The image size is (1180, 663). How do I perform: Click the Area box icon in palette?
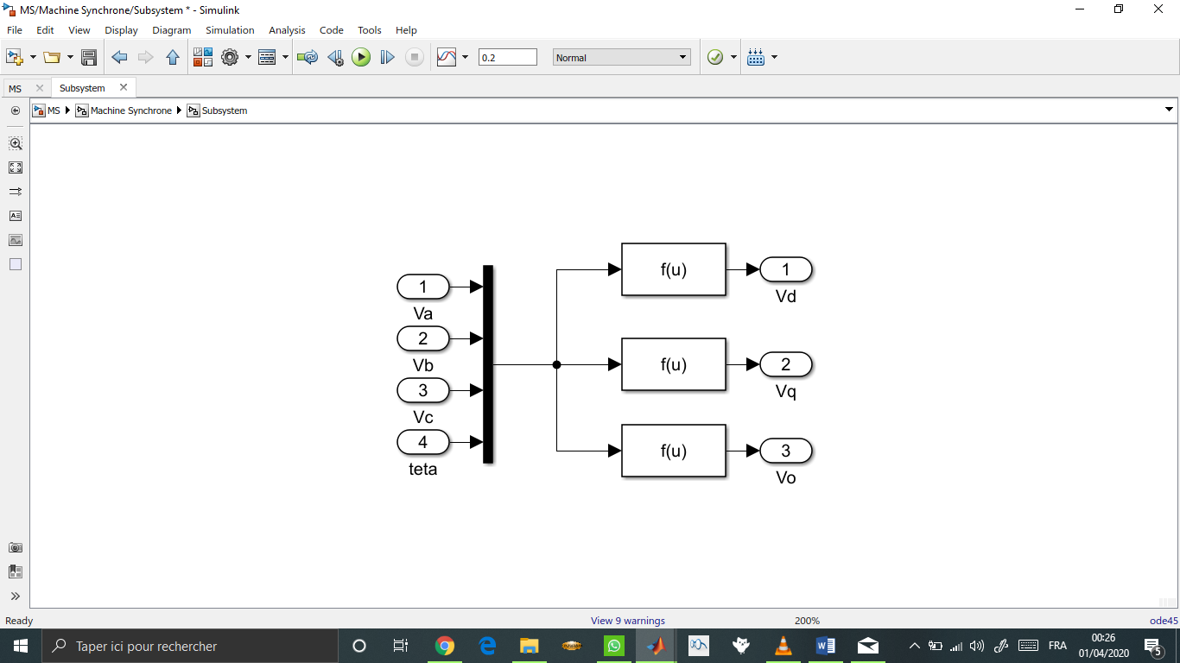pos(16,264)
